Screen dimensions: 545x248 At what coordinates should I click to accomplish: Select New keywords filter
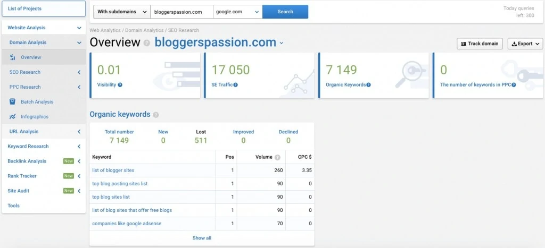(163, 136)
